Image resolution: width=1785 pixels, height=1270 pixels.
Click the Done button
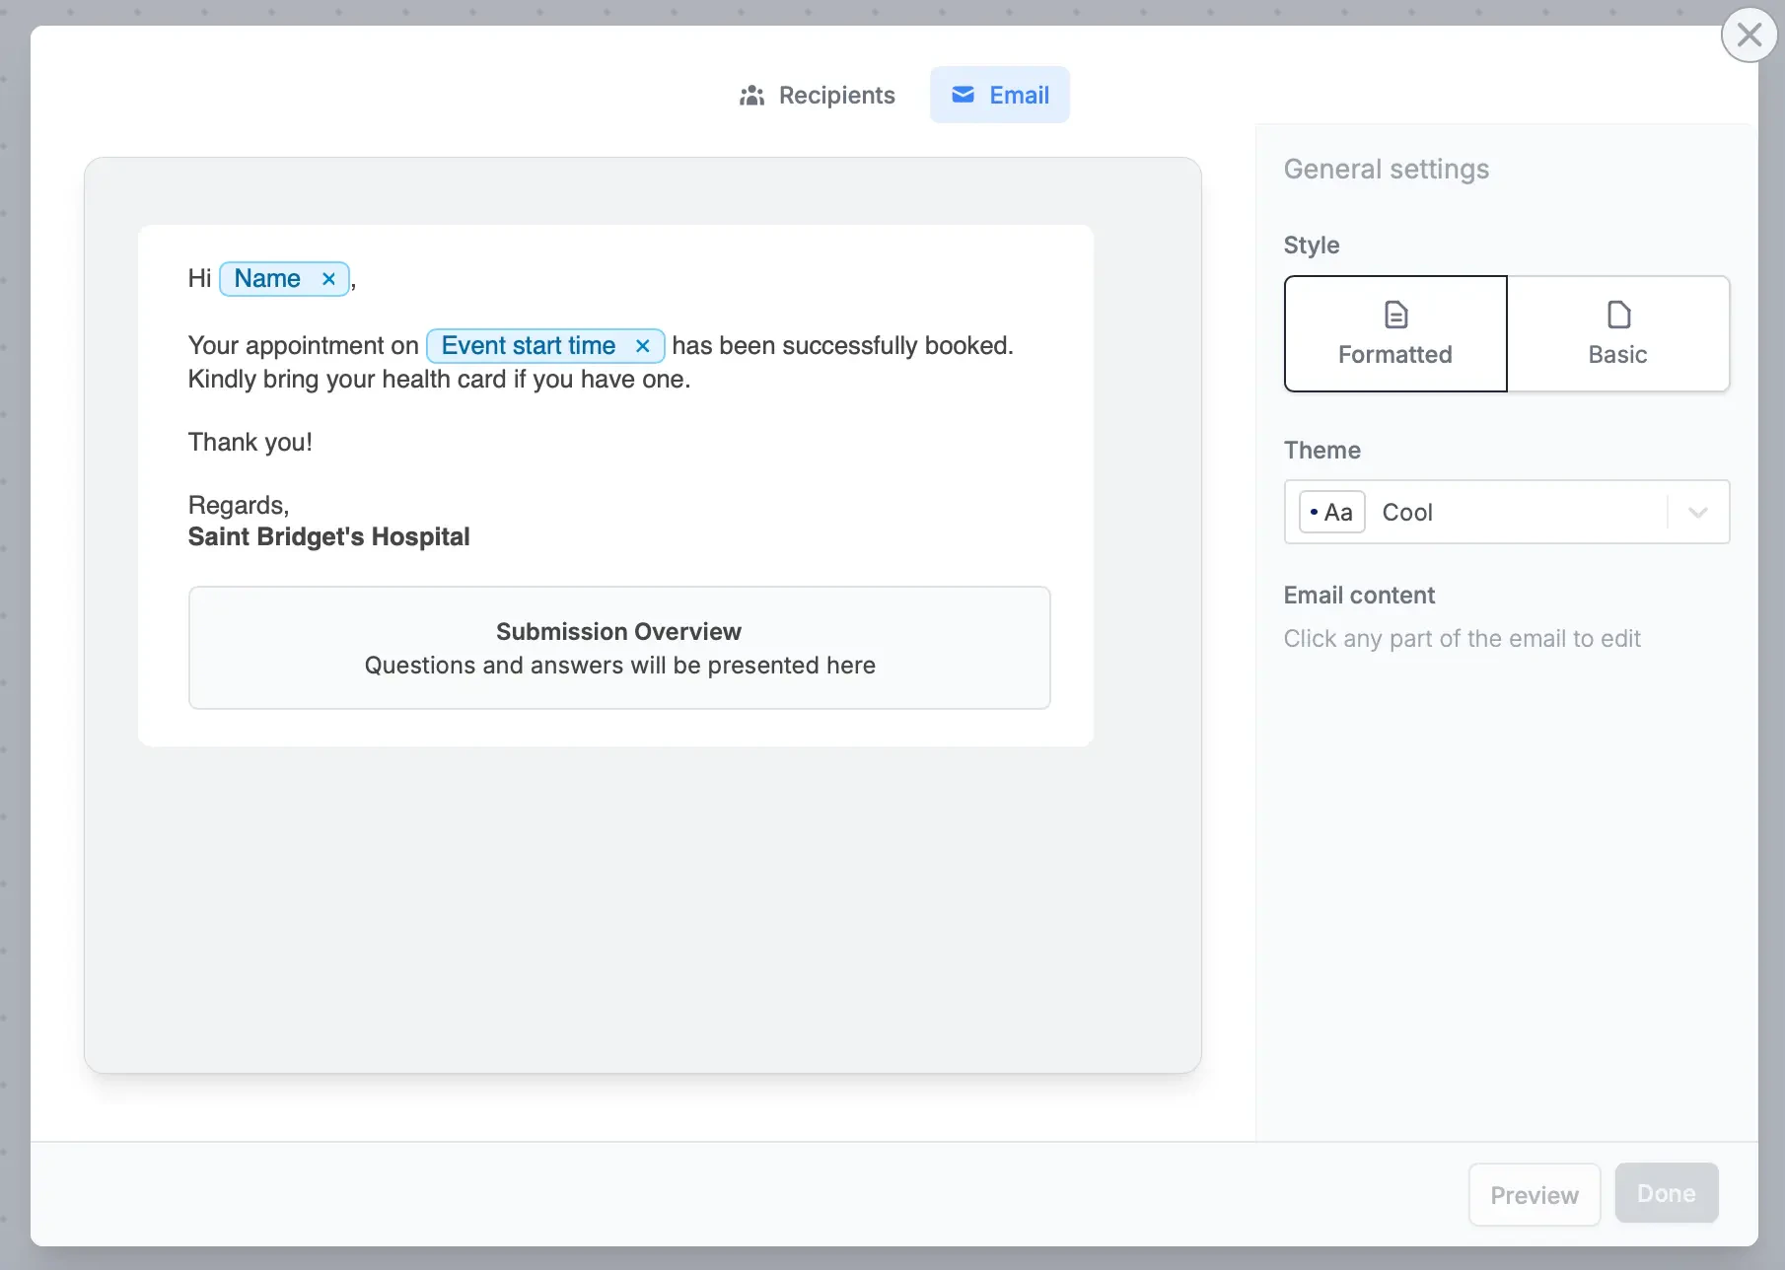coord(1666,1192)
